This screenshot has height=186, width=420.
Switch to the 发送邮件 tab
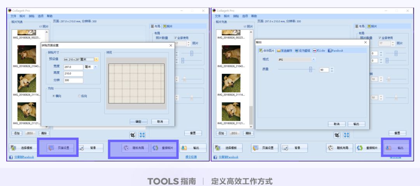pyautogui.click(x=285, y=50)
